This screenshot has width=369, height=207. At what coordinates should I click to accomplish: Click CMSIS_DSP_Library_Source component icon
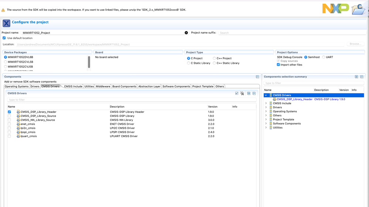pos(18,116)
